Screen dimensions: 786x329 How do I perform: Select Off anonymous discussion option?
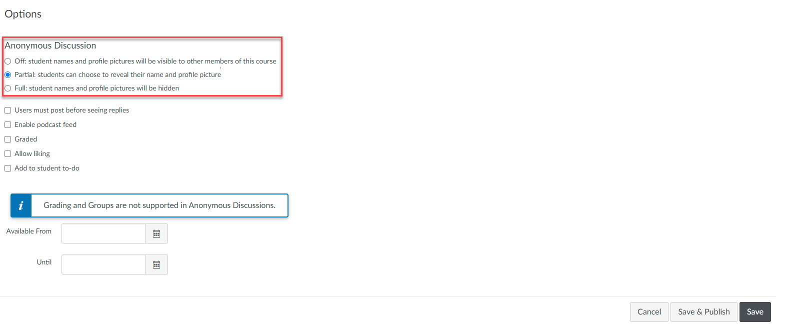pos(8,61)
